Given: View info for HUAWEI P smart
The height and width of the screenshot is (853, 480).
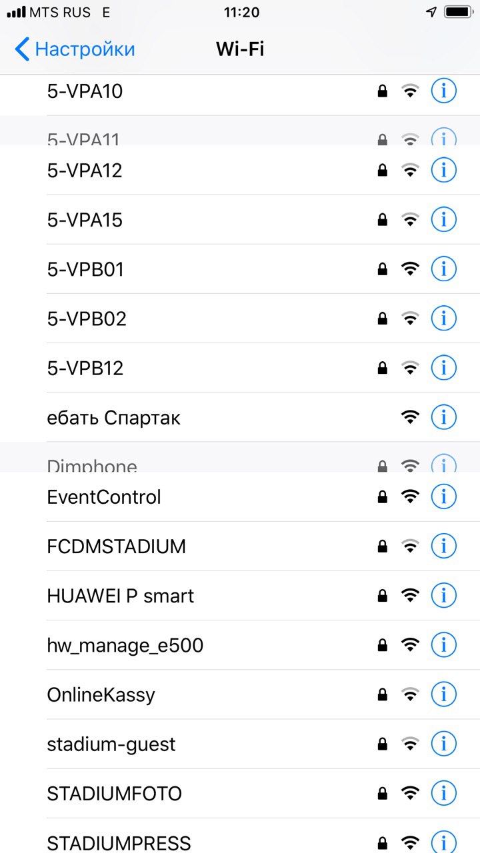Looking at the screenshot, I should (443, 595).
